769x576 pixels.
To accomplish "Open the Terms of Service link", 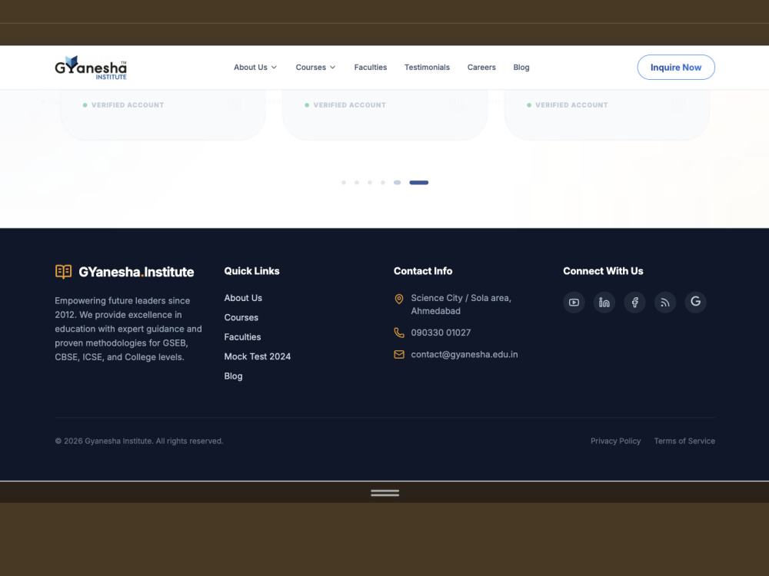I will click(684, 441).
